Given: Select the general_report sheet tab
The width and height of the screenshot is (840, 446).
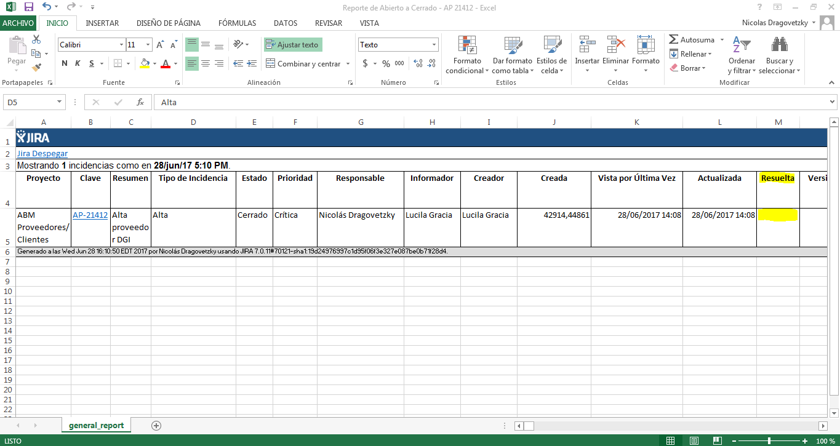Looking at the screenshot, I should coord(96,425).
